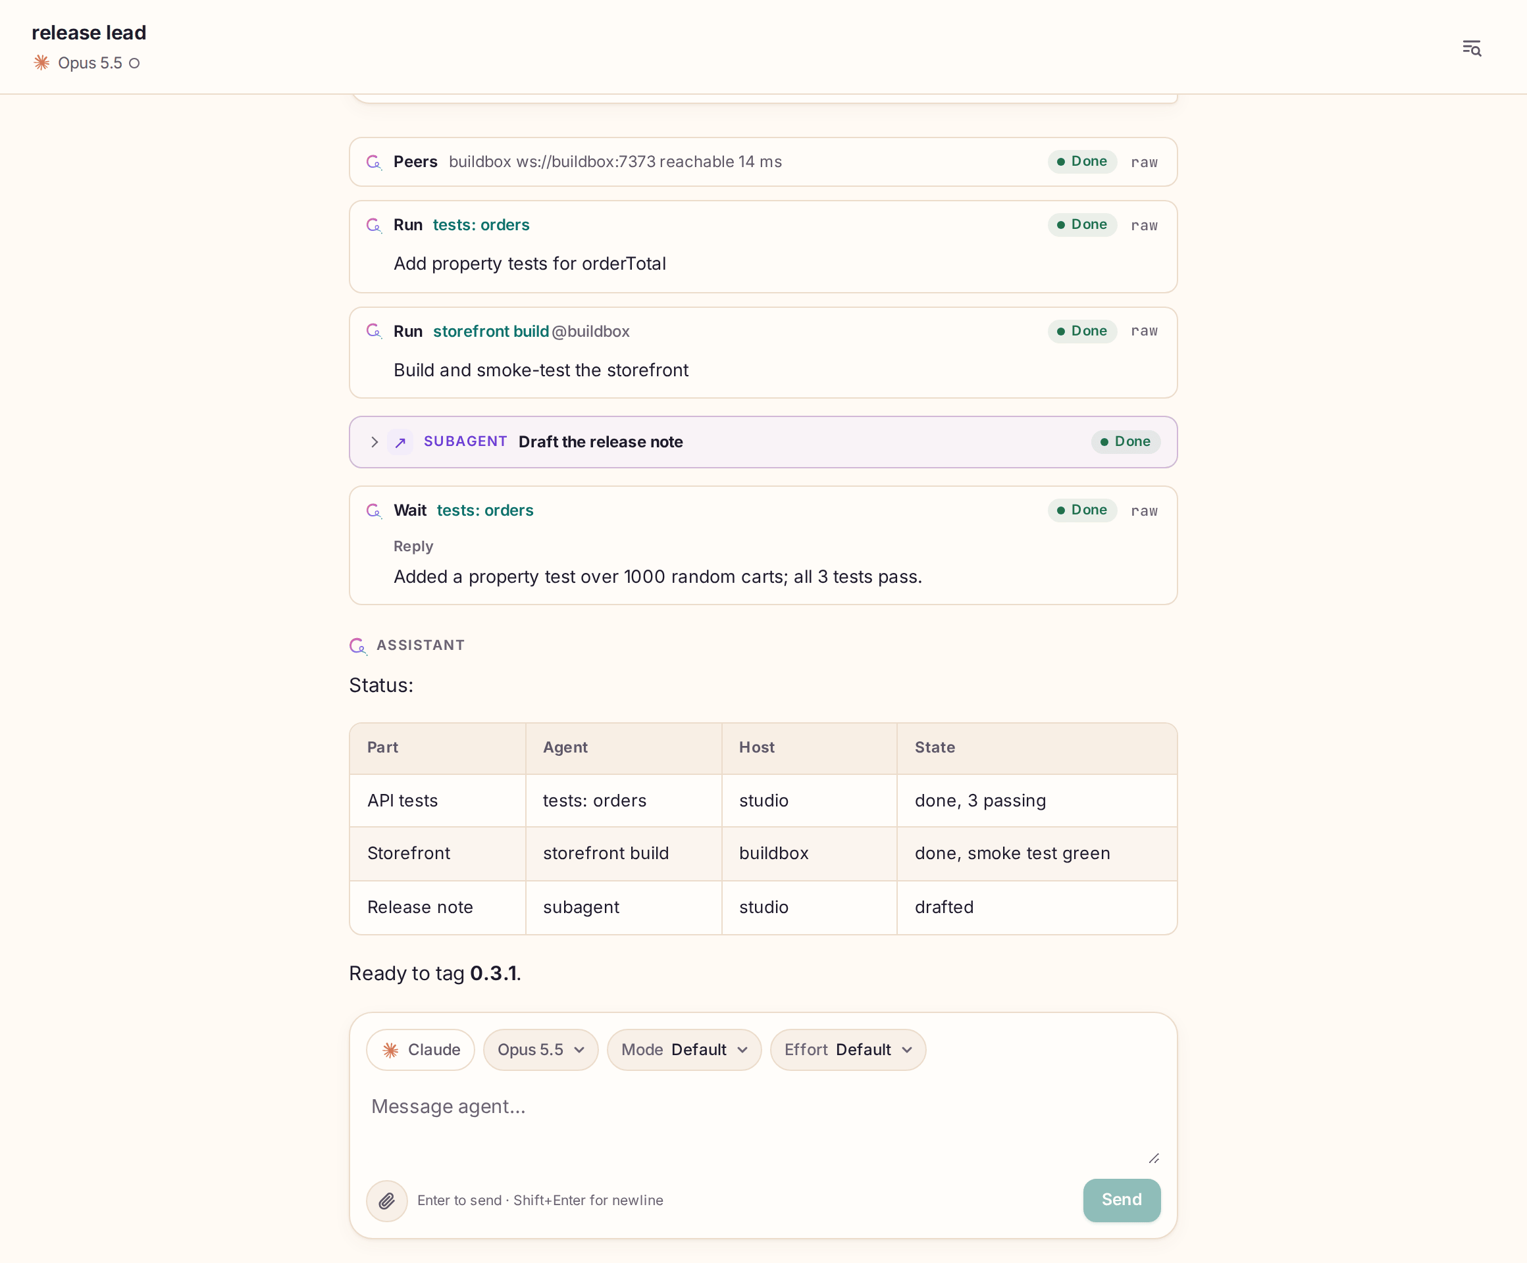1527x1263 pixels.
Task: Click the 'Ready to tag 0.3.1.' text
Action: pyautogui.click(x=435, y=974)
